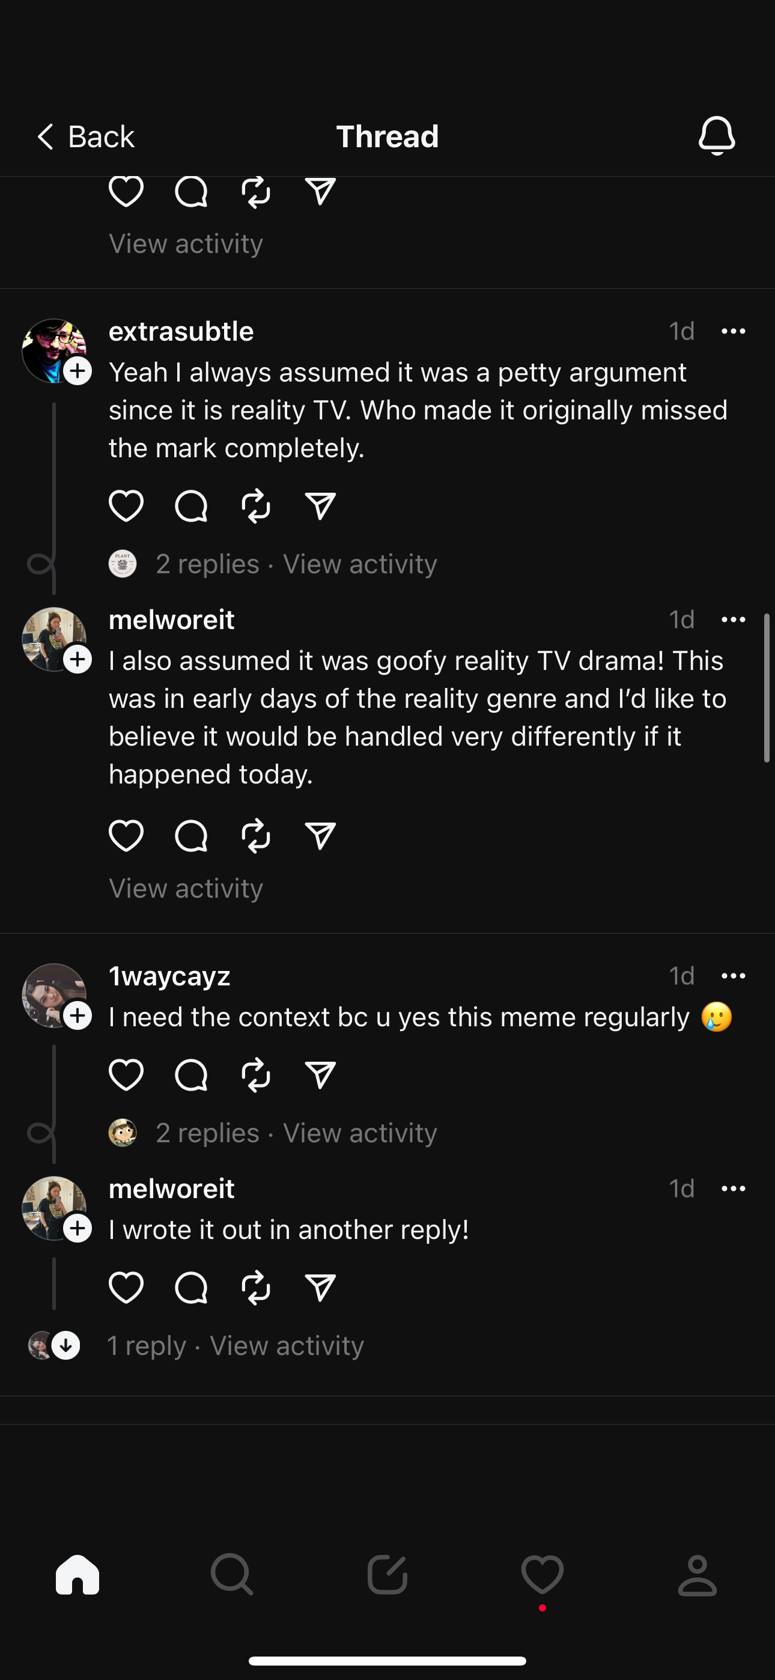Repost melworeit's goofy reality TV reply

[x=256, y=835]
